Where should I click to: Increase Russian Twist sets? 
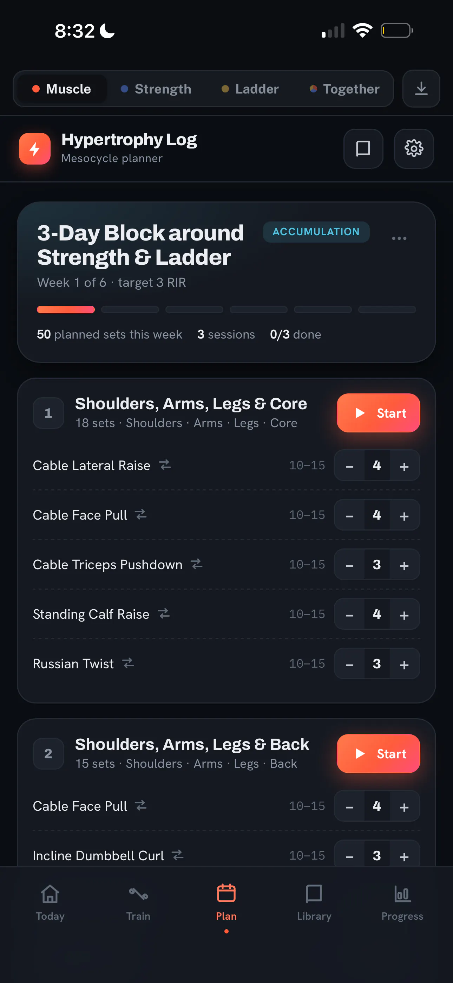tap(405, 664)
